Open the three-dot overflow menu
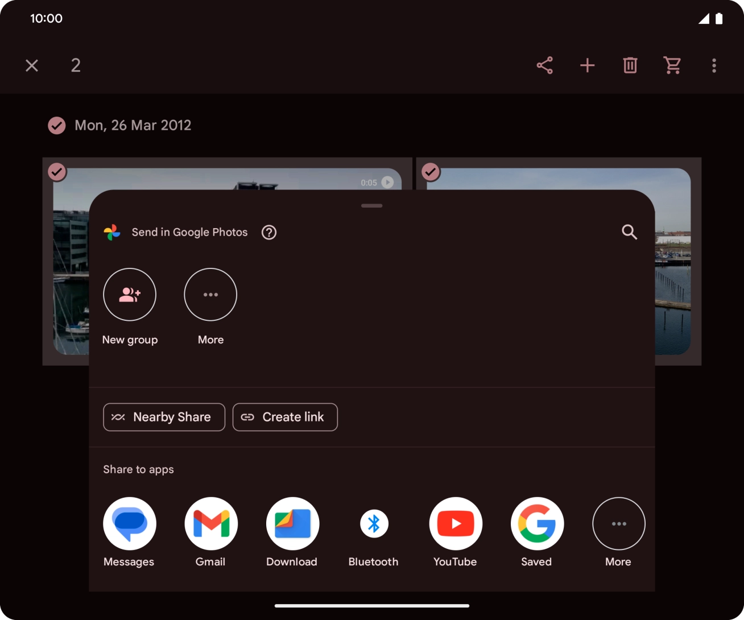The height and width of the screenshot is (620, 744). (714, 65)
